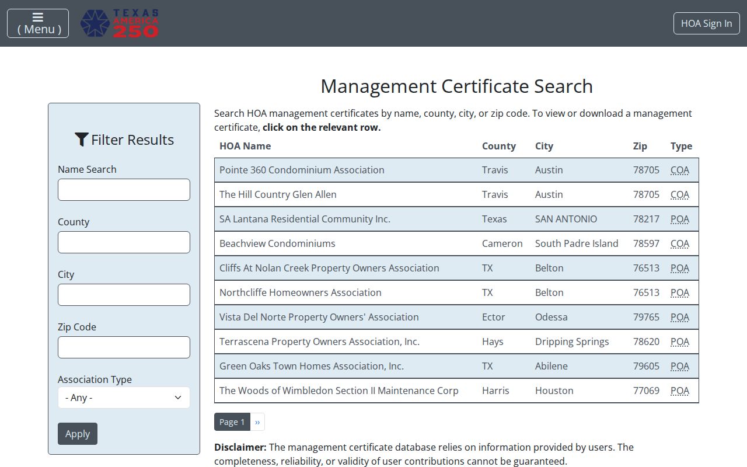Image resolution: width=747 pixels, height=467 pixels.
Task: Click POA abbreviation in Terrascena row
Action: point(680,341)
